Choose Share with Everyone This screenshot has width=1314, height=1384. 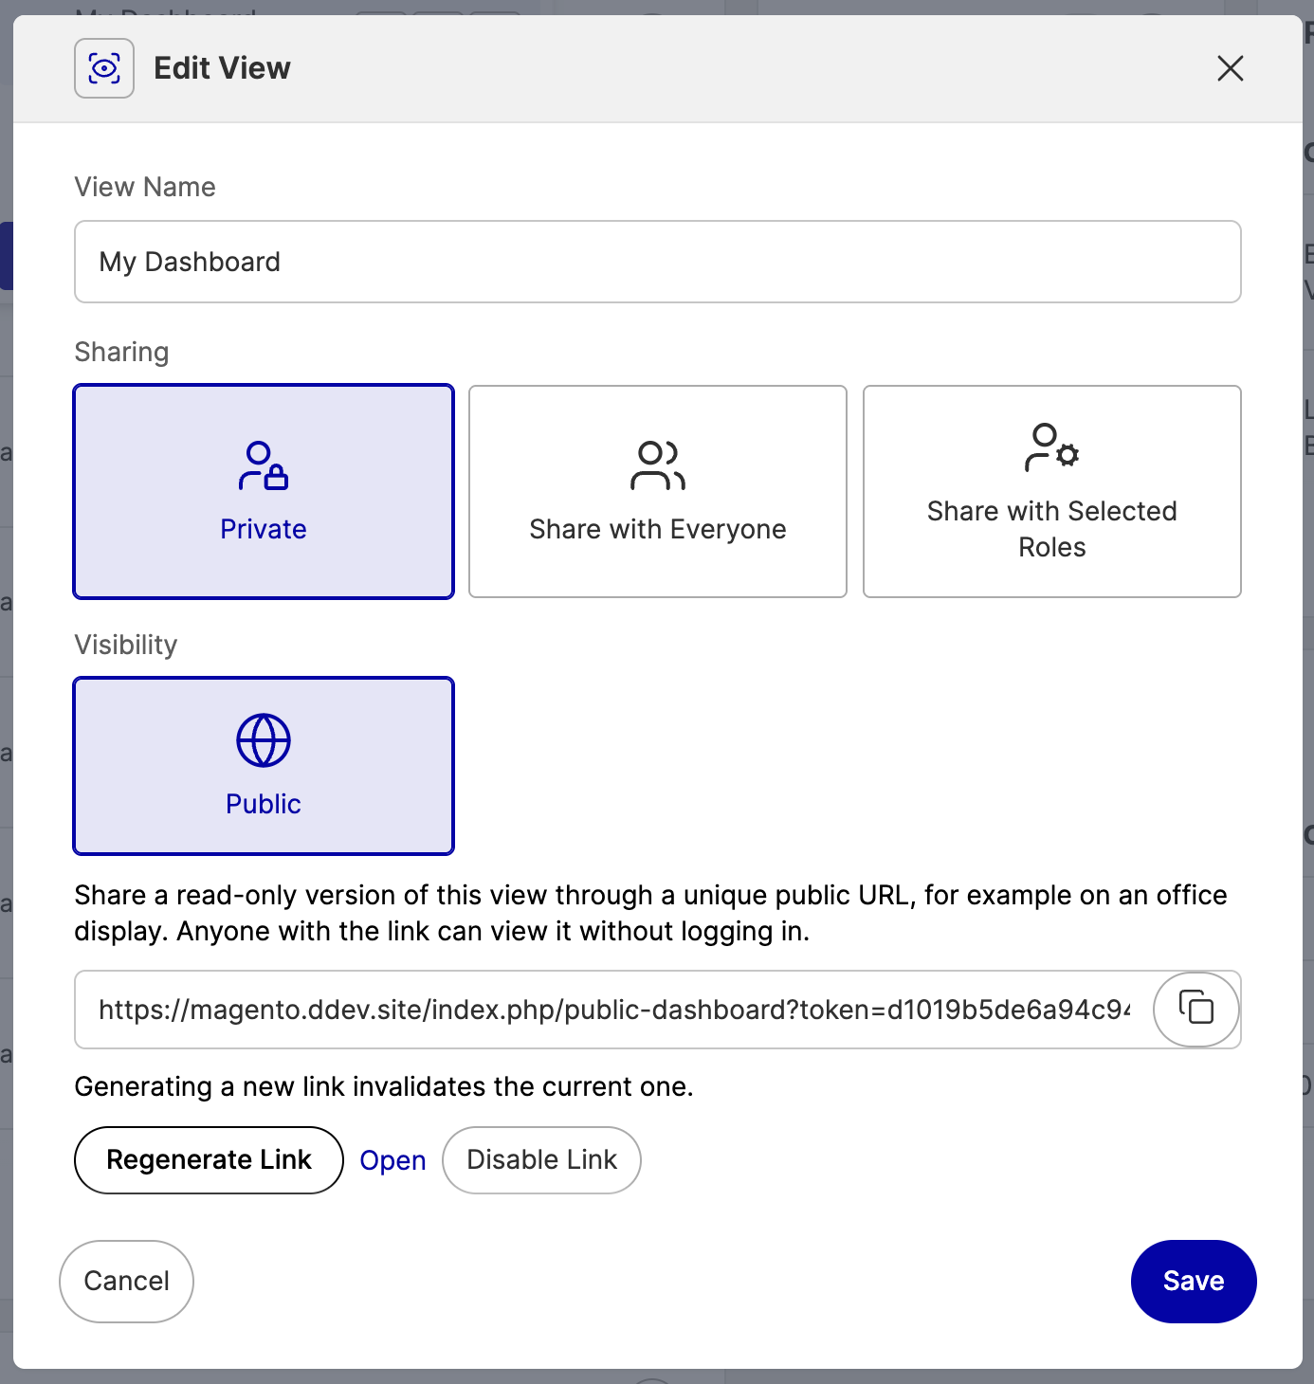point(658,491)
